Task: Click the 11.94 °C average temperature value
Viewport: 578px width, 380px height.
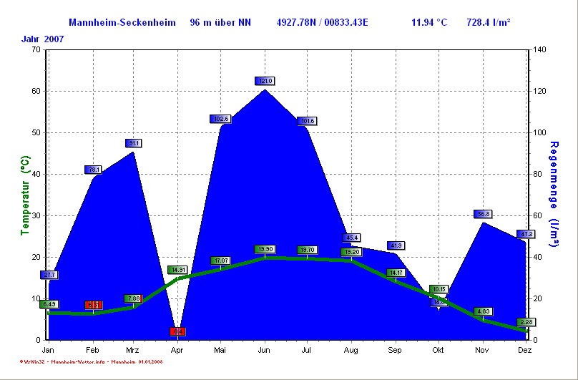Action: pyautogui.click(x=429, y=23)
